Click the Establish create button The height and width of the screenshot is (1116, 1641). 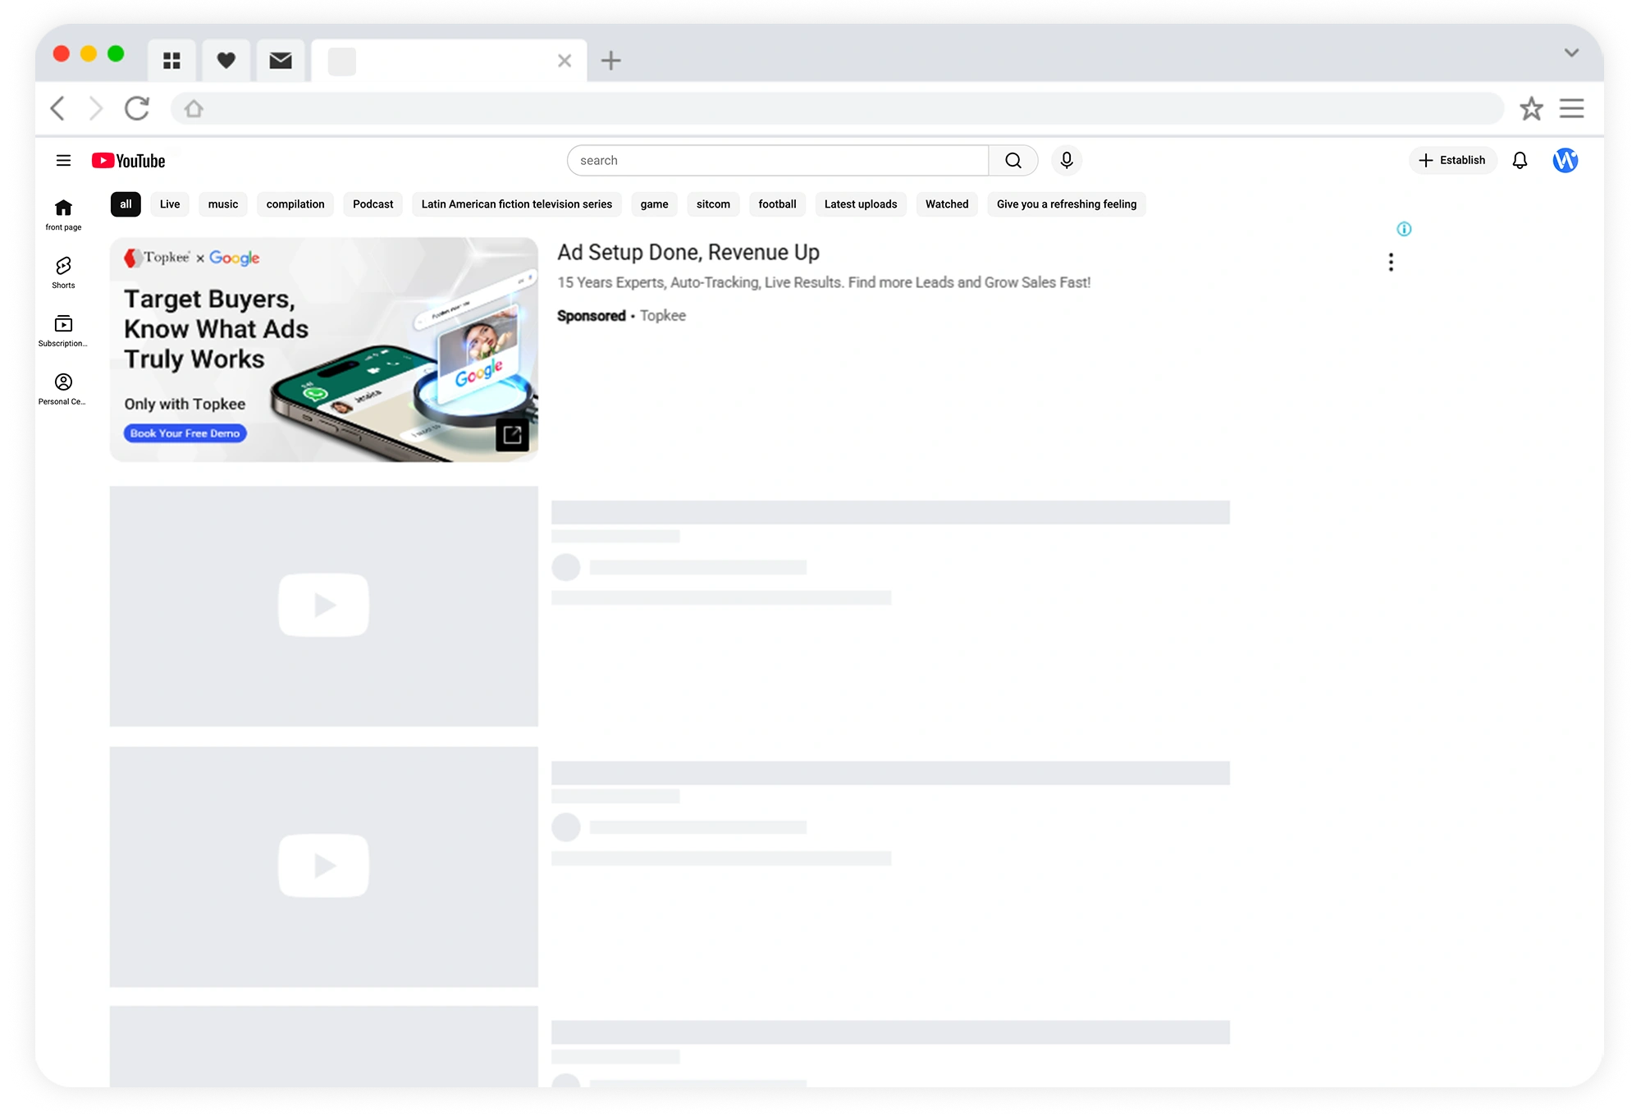1452,161
